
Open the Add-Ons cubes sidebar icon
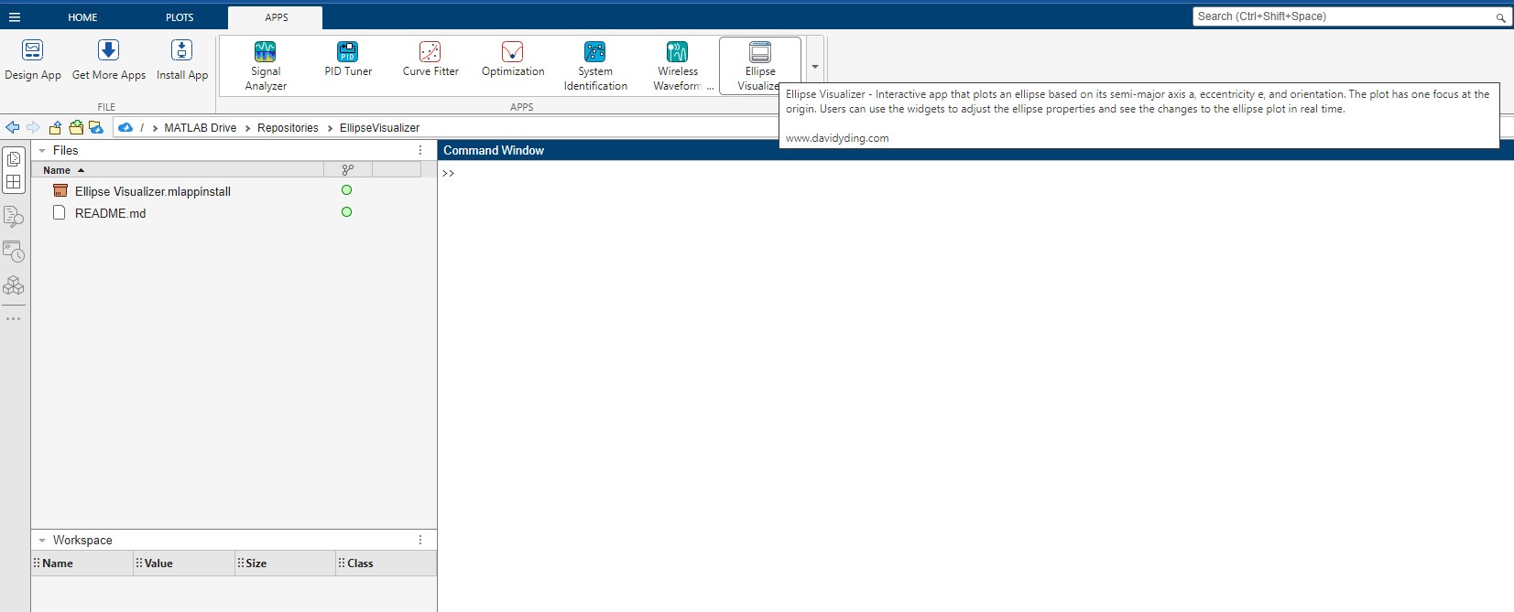point(14,285)
